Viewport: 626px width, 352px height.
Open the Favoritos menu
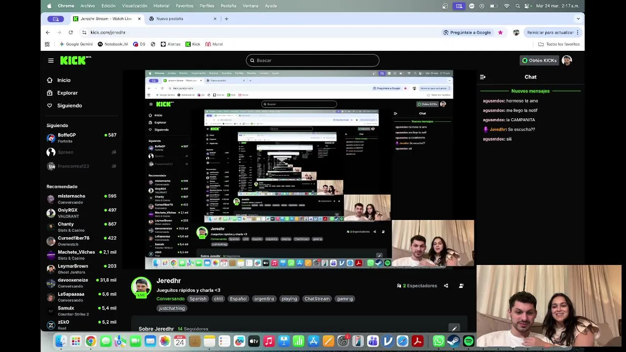[x=184, y=6]
